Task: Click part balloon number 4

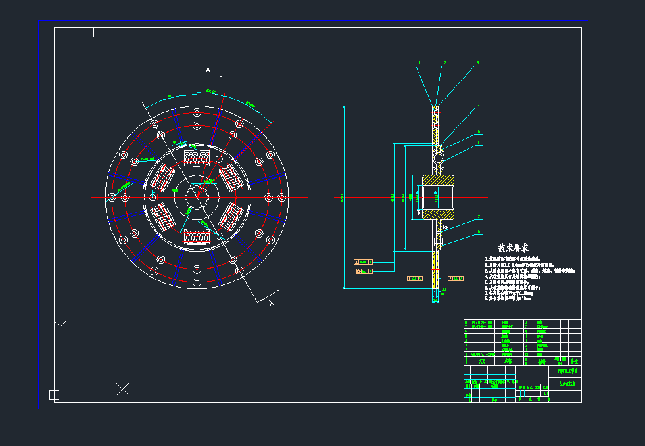Action: pos(479,106)
